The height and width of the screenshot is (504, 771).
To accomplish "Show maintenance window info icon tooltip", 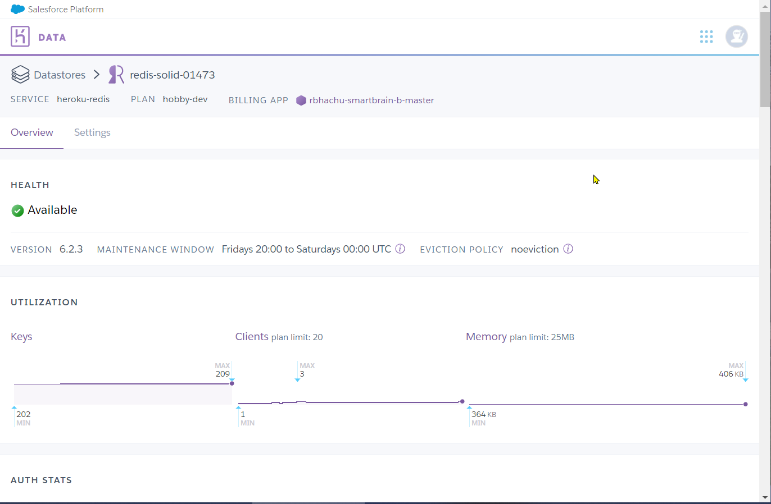I will point(400,249).
